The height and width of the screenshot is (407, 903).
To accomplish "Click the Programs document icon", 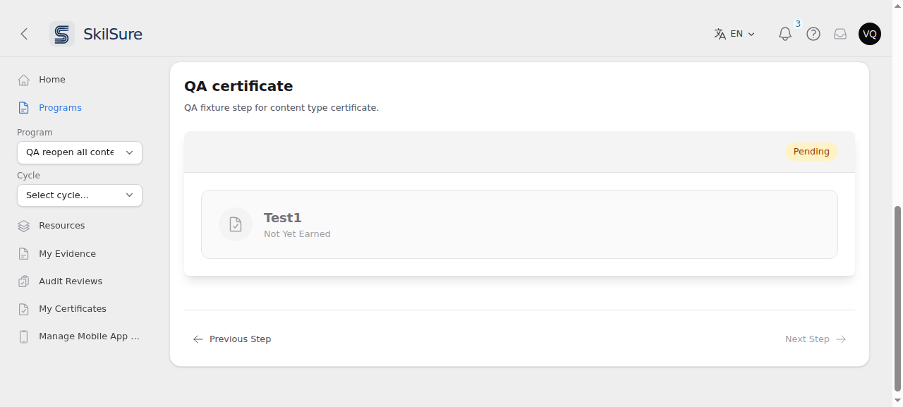I will [x=24, y=108].
